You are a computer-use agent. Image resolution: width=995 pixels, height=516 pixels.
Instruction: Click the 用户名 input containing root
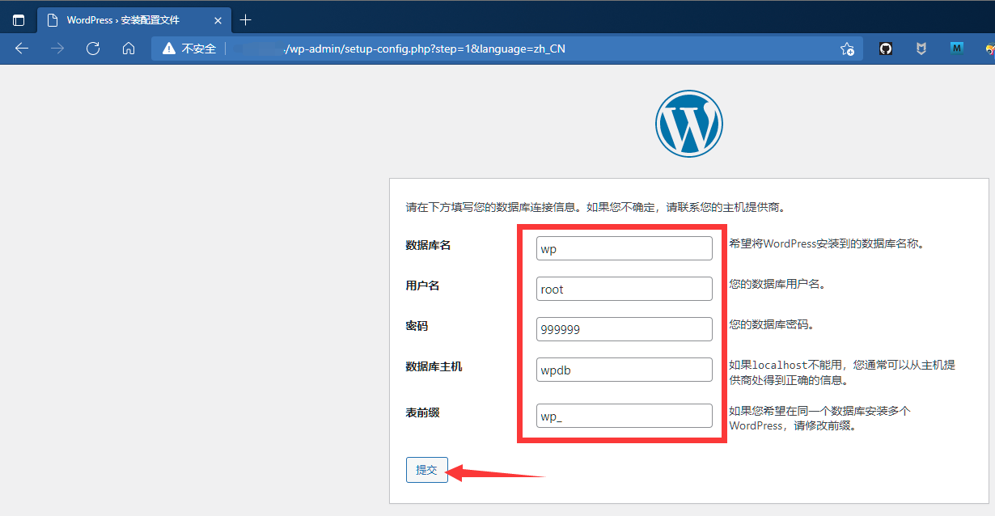point(624,289)
